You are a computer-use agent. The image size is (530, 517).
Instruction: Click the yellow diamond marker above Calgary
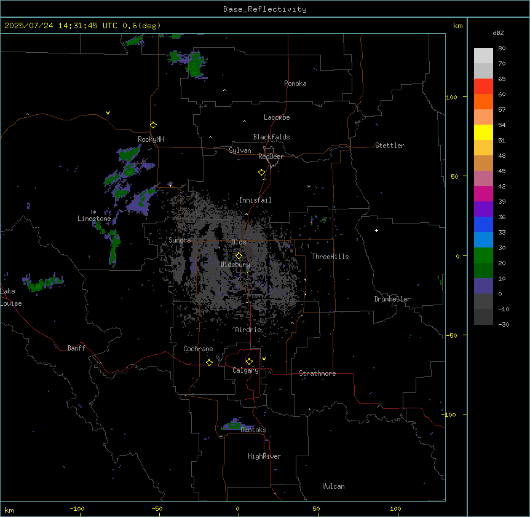point(249,362)
